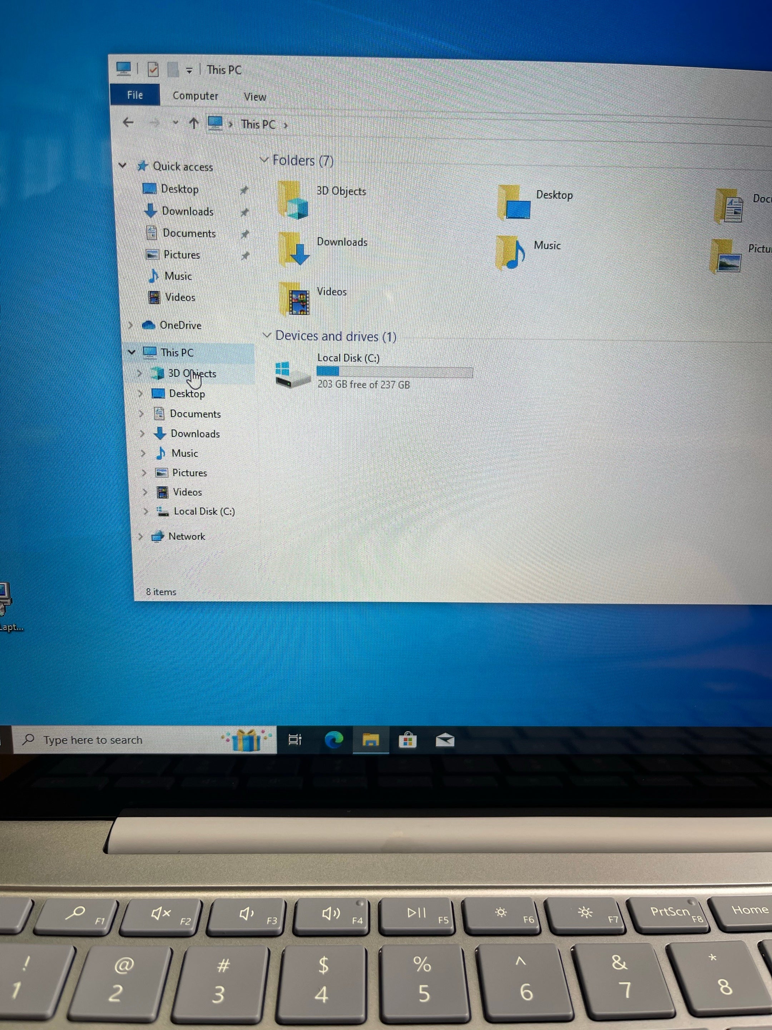The height and width of the screenshot is (1030, 772).
Task: Open the recent locations dropdown arrow
Action: [175, 123]
